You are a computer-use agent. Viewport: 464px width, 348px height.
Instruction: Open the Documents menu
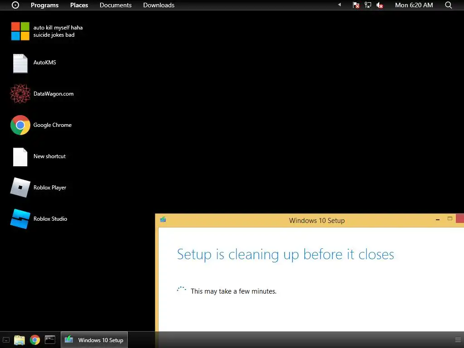[116, 5]
